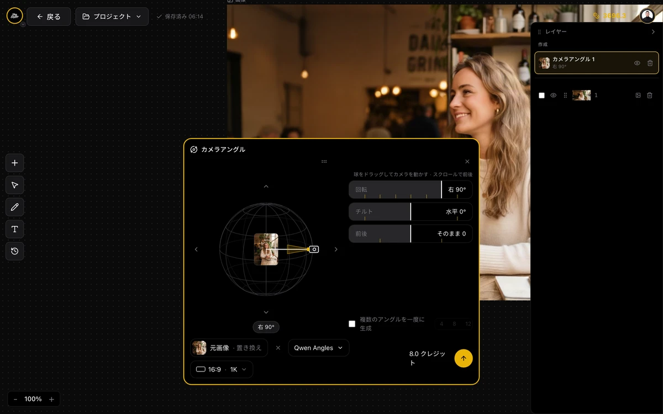Image resolution: width=663 pixels, height=414 pixels.
Task: Rotate camera right with the right arrow
Action: 336,250
